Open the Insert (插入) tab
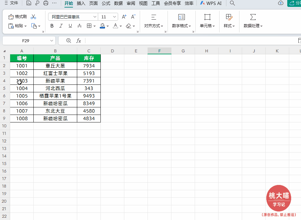Image resolution: width=301 pixels, height=220 pixels. [x=81, y=3]
